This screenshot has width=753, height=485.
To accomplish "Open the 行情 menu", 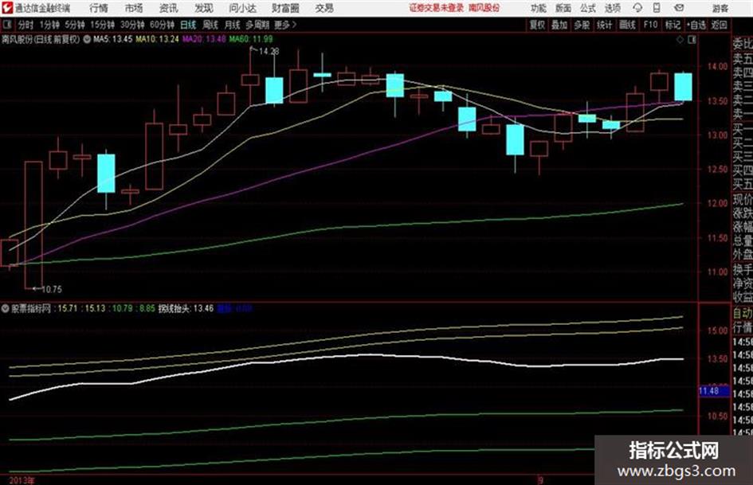I will [99, 8].
